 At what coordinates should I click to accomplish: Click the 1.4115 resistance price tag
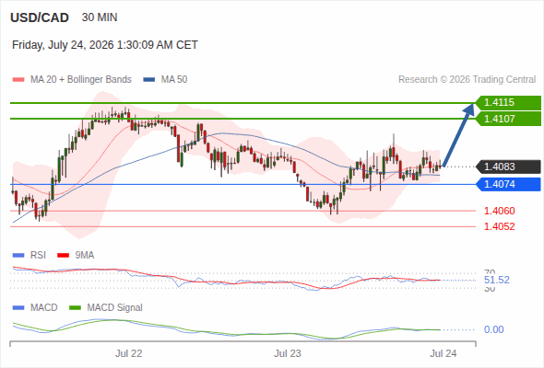point(508,102)
